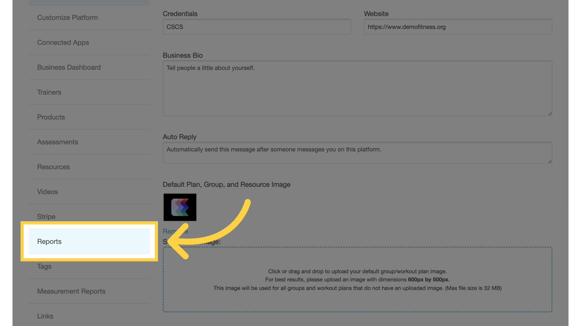The image size is (581, 326).
Task: Click Remove to delete default image
Action: [175, 231]
